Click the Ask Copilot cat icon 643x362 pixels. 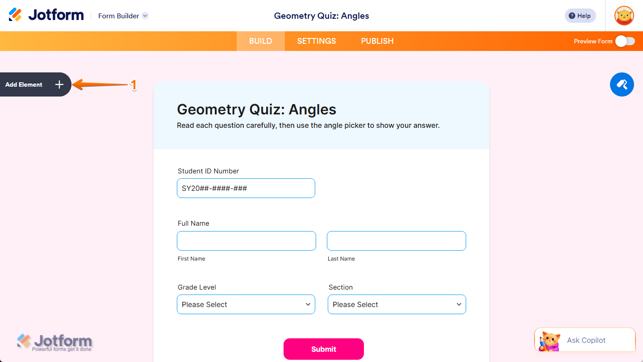(550, 340)
